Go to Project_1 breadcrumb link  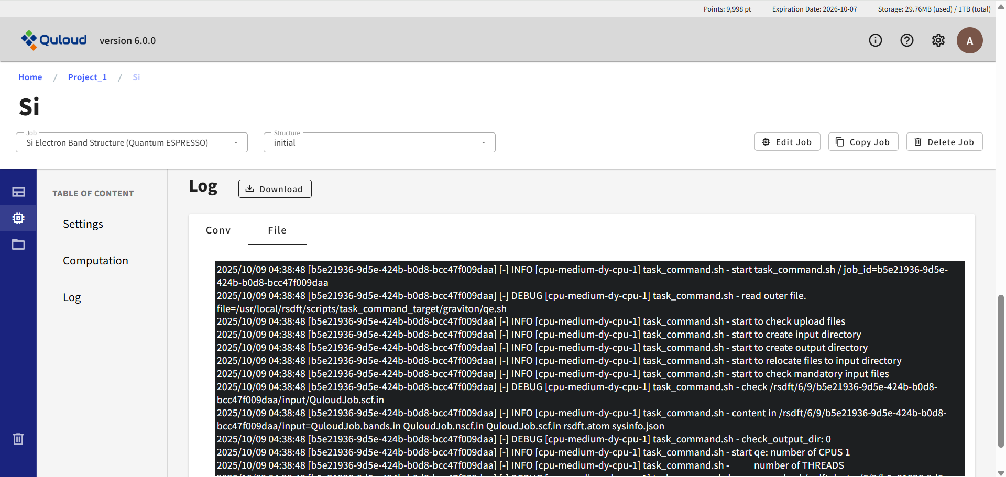tap(88, 77)
